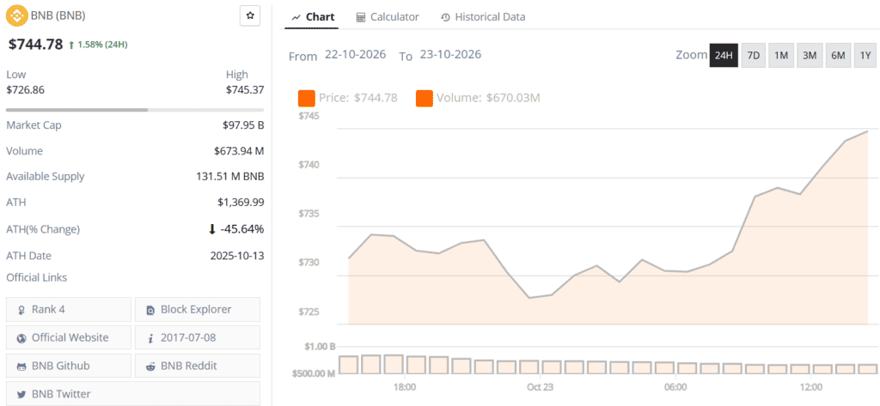Click the Block Explorer document icon
This screenshot has width=880, height=406.
tap(150, 310)
